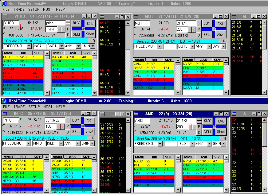Open the system menu icon of the AMD window

pyautogui.click(x=136, y=114)
